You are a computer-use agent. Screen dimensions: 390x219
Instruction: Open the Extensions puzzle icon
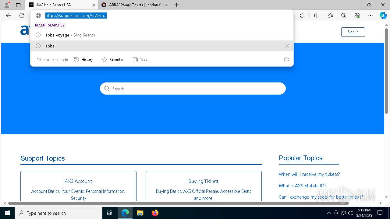302,16
